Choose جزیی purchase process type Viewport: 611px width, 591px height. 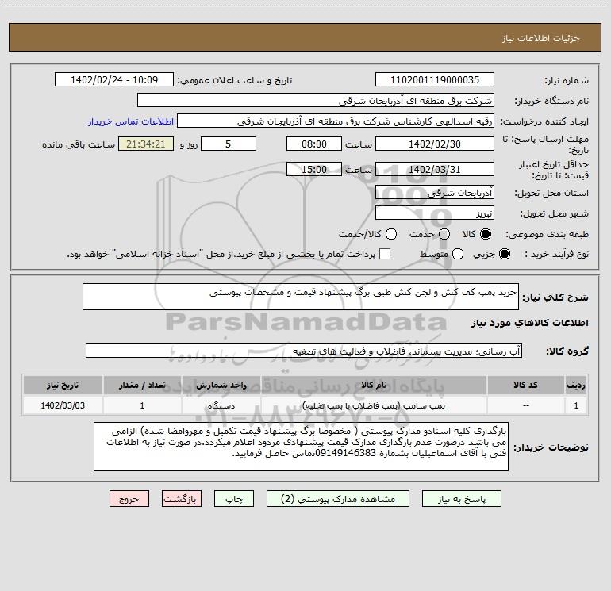(x=505, y=254)
